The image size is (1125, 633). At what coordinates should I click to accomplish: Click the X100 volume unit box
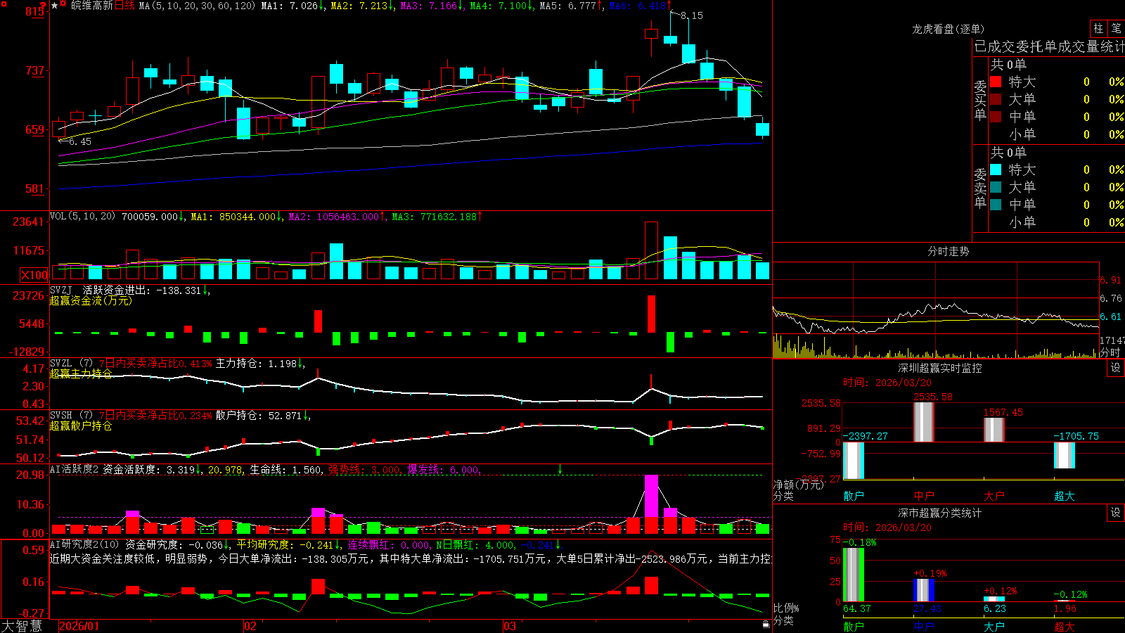pyautogui.click(x=34, y=275)
